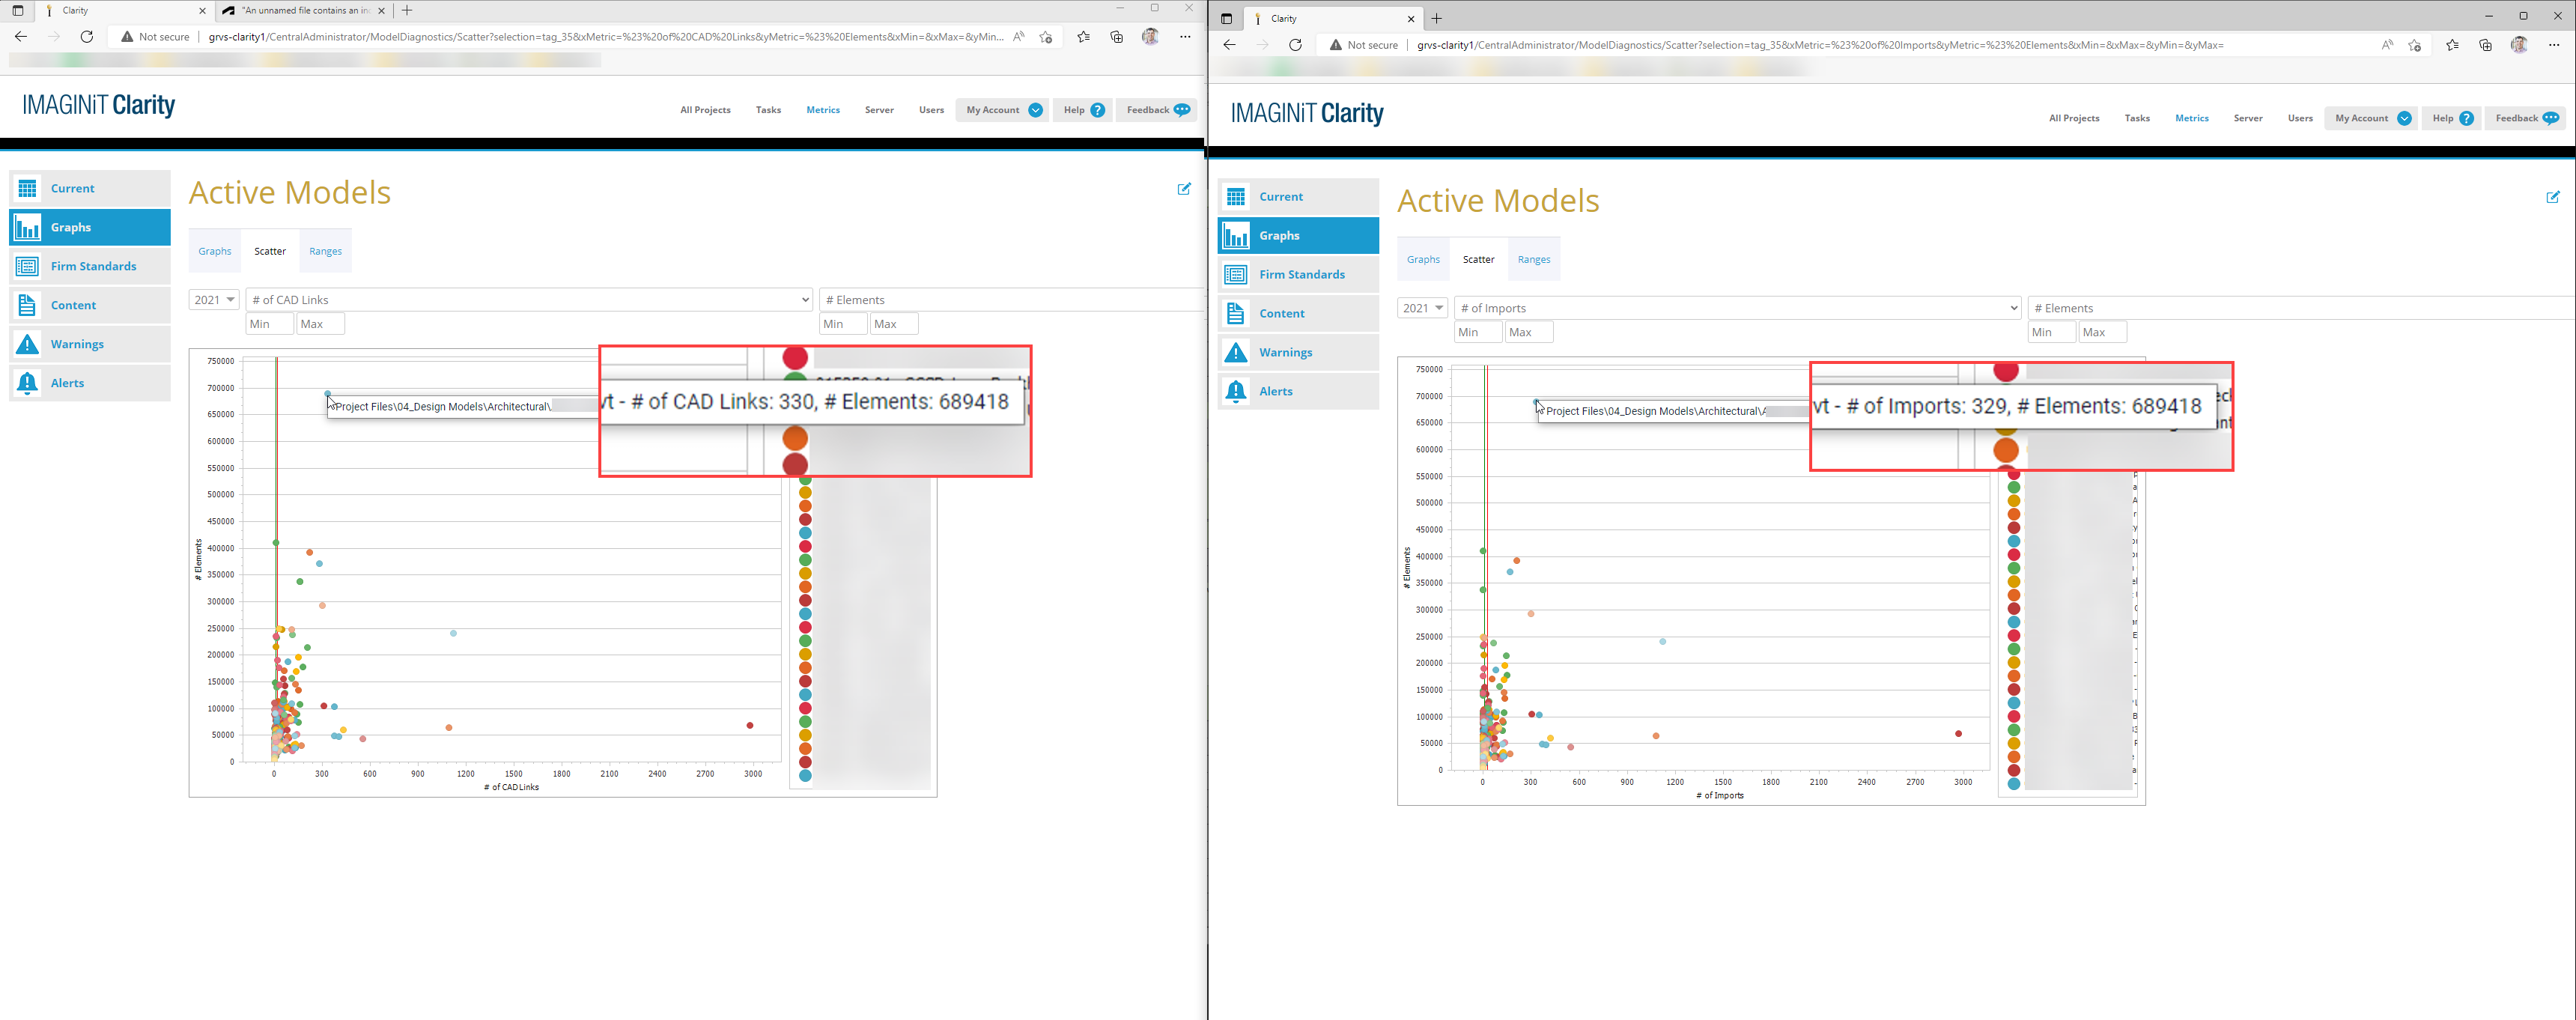Image resolution: width=2576 pixels, height=1020 pixels.
Task: Open Feedback chat icon in right window
Action: [2550, 118]
